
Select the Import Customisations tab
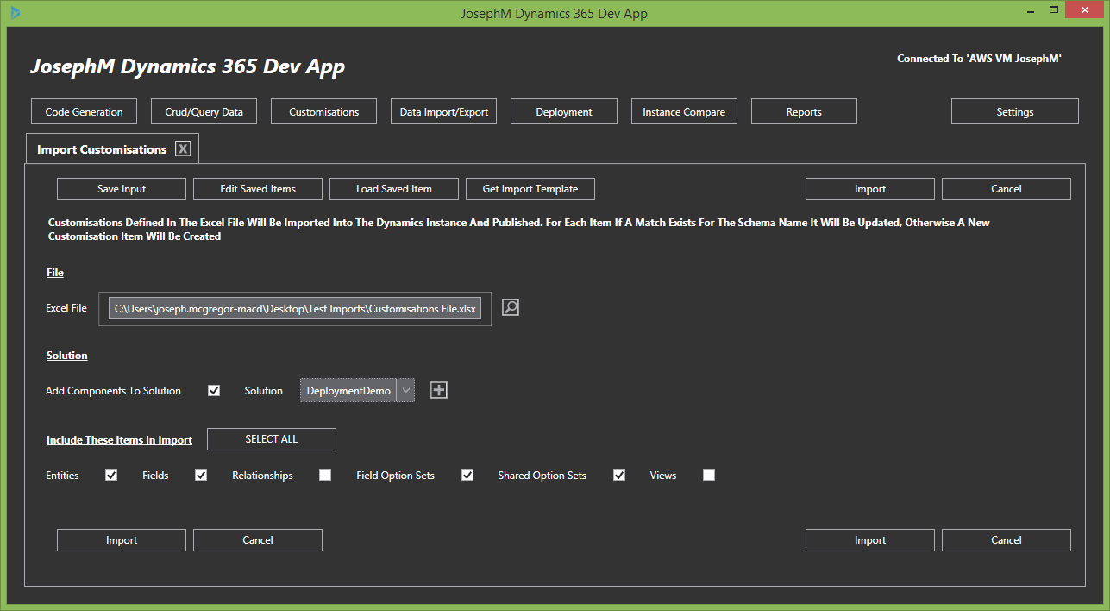102,149
